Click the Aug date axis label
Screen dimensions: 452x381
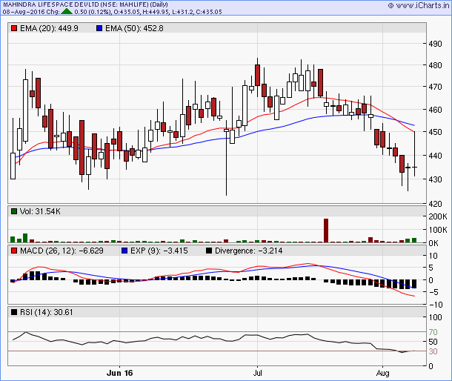click(383, 373)
